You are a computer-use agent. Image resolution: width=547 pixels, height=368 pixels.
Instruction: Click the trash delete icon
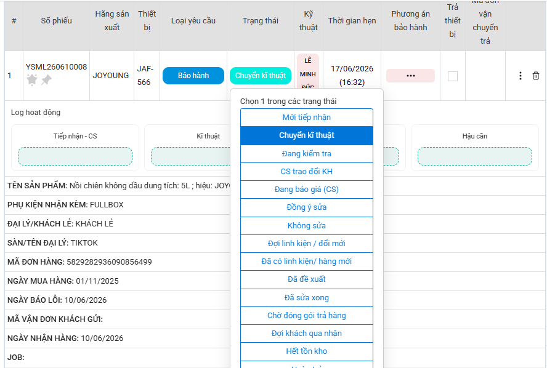(x=536, y=76)
